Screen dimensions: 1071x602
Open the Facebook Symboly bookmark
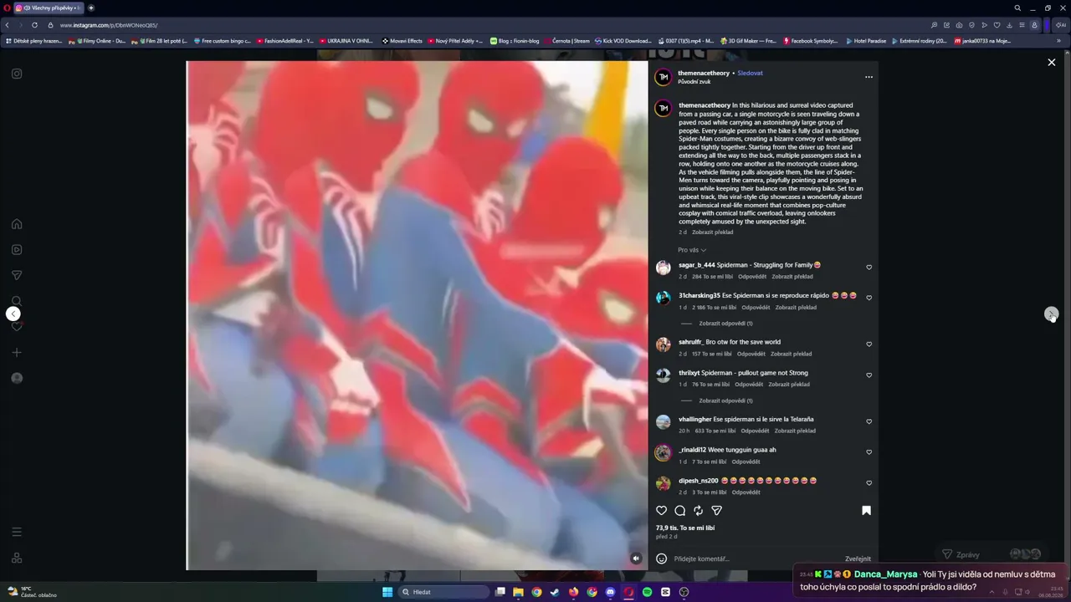811,41
